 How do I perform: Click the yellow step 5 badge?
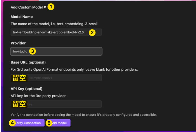pos(49,123)
